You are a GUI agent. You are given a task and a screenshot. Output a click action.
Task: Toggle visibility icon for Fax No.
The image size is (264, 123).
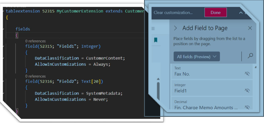click(247, 73)
